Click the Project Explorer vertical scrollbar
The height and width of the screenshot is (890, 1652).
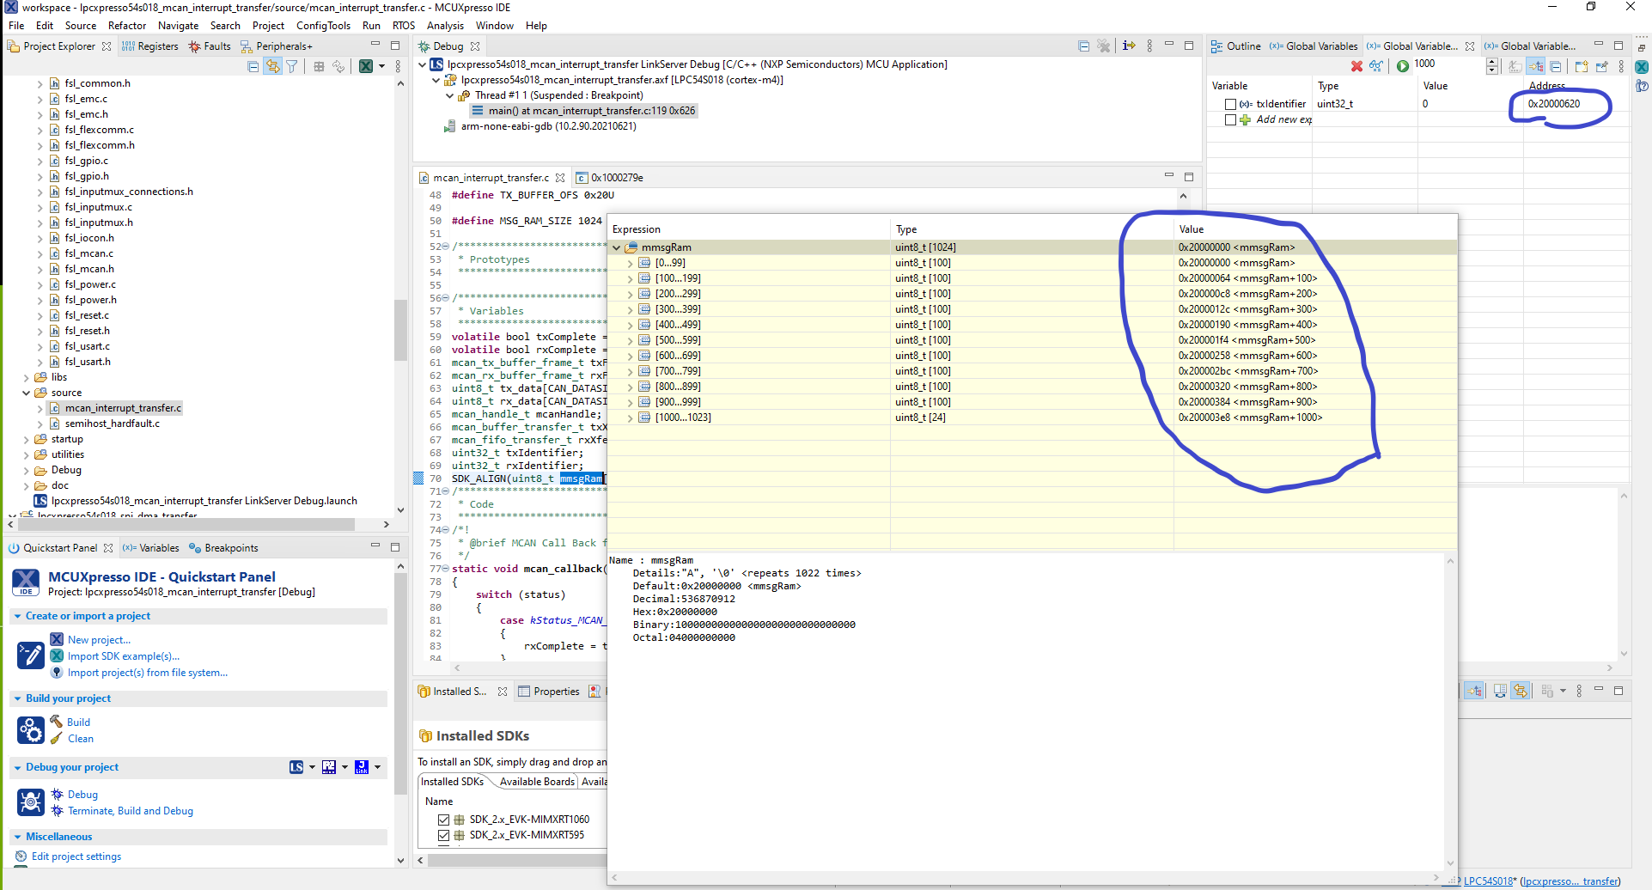pos(400,330)
